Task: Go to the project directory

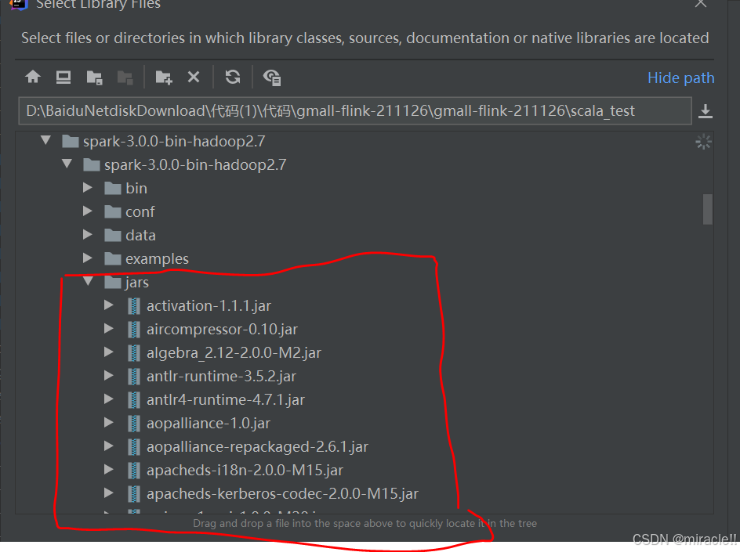Action: click(94, 78)
